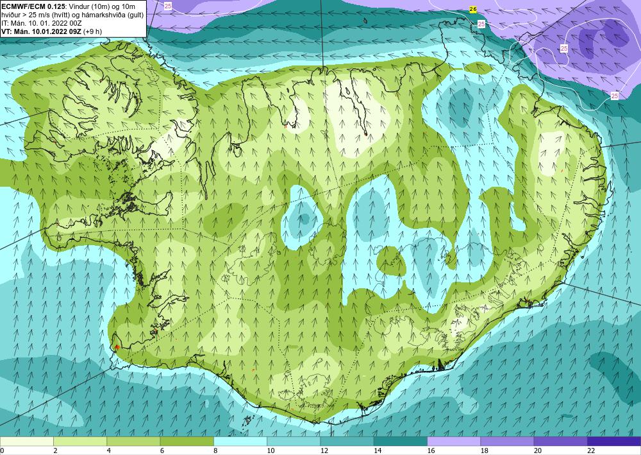641x455 pixels.
Task: Click the legend scale value 10
Action: (271, 451)
